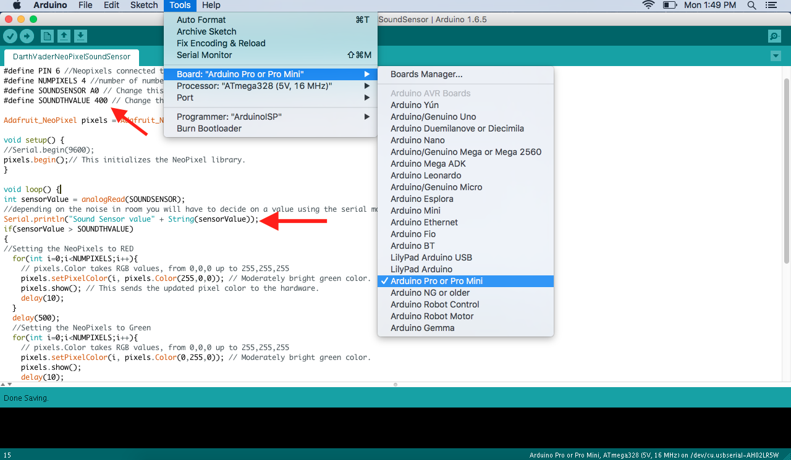Switch to DarthVaderNeoPixelSoundSensor tab
Screen dimensions: 791x460
(71, 56)
